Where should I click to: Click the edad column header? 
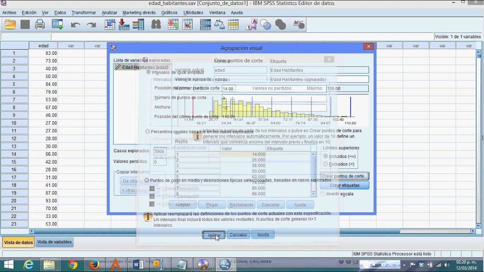pyautogui.click(x=43, y=46)
